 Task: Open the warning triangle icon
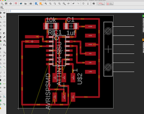click(x=1, y=108)
